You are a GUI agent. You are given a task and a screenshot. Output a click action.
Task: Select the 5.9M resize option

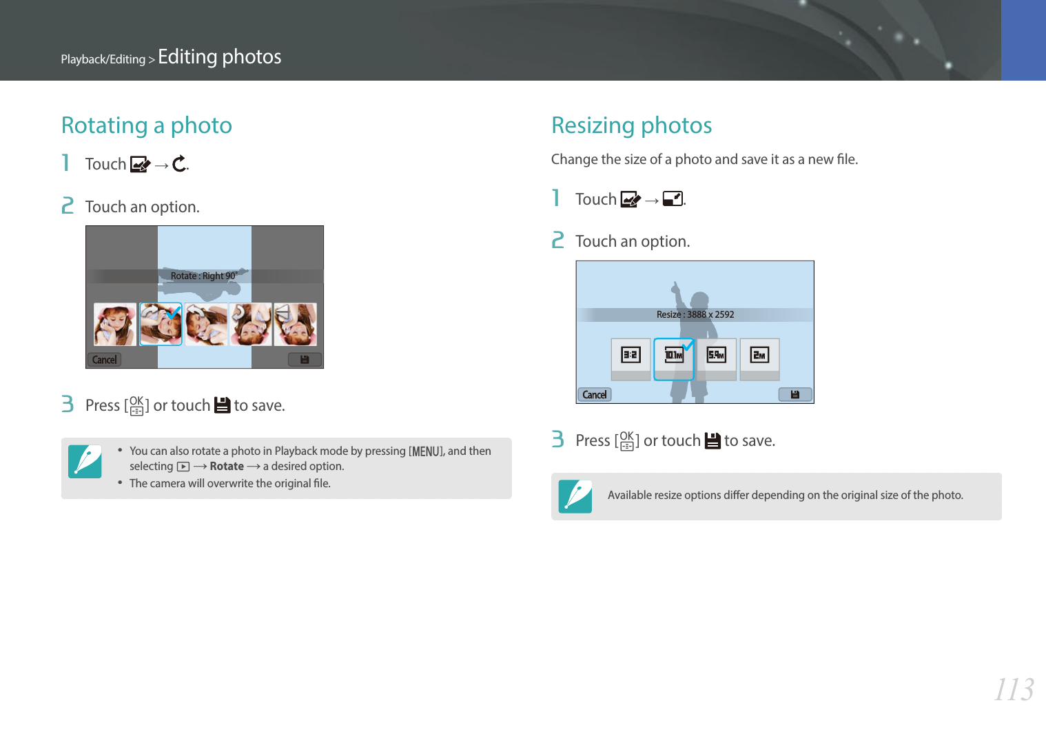click(717, 359)
